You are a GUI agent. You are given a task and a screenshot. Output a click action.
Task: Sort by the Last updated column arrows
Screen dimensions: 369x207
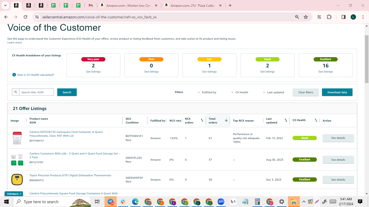point(286,120)
